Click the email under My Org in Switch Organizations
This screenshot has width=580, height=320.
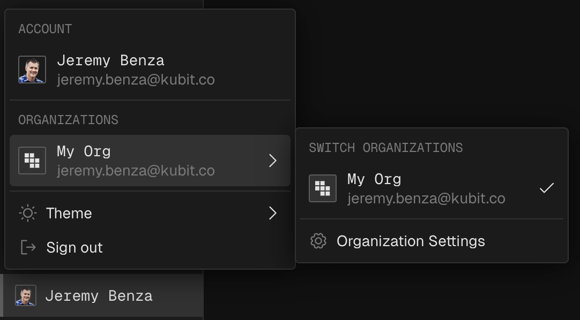[426, 199]
